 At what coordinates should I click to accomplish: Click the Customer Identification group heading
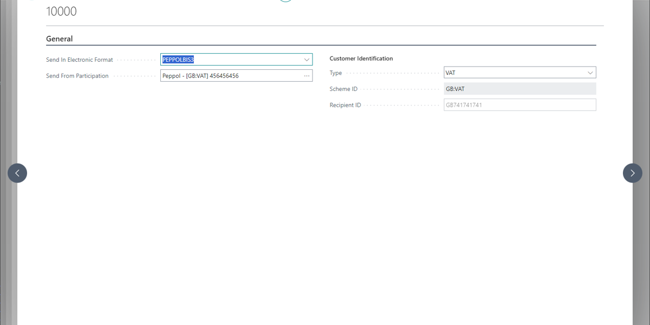(361, 58)
